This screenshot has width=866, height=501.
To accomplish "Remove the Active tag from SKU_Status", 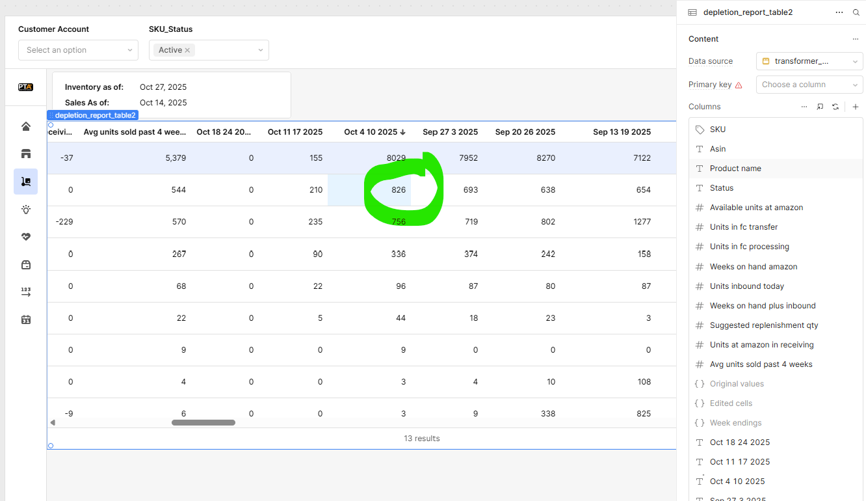I will [187, 50].
